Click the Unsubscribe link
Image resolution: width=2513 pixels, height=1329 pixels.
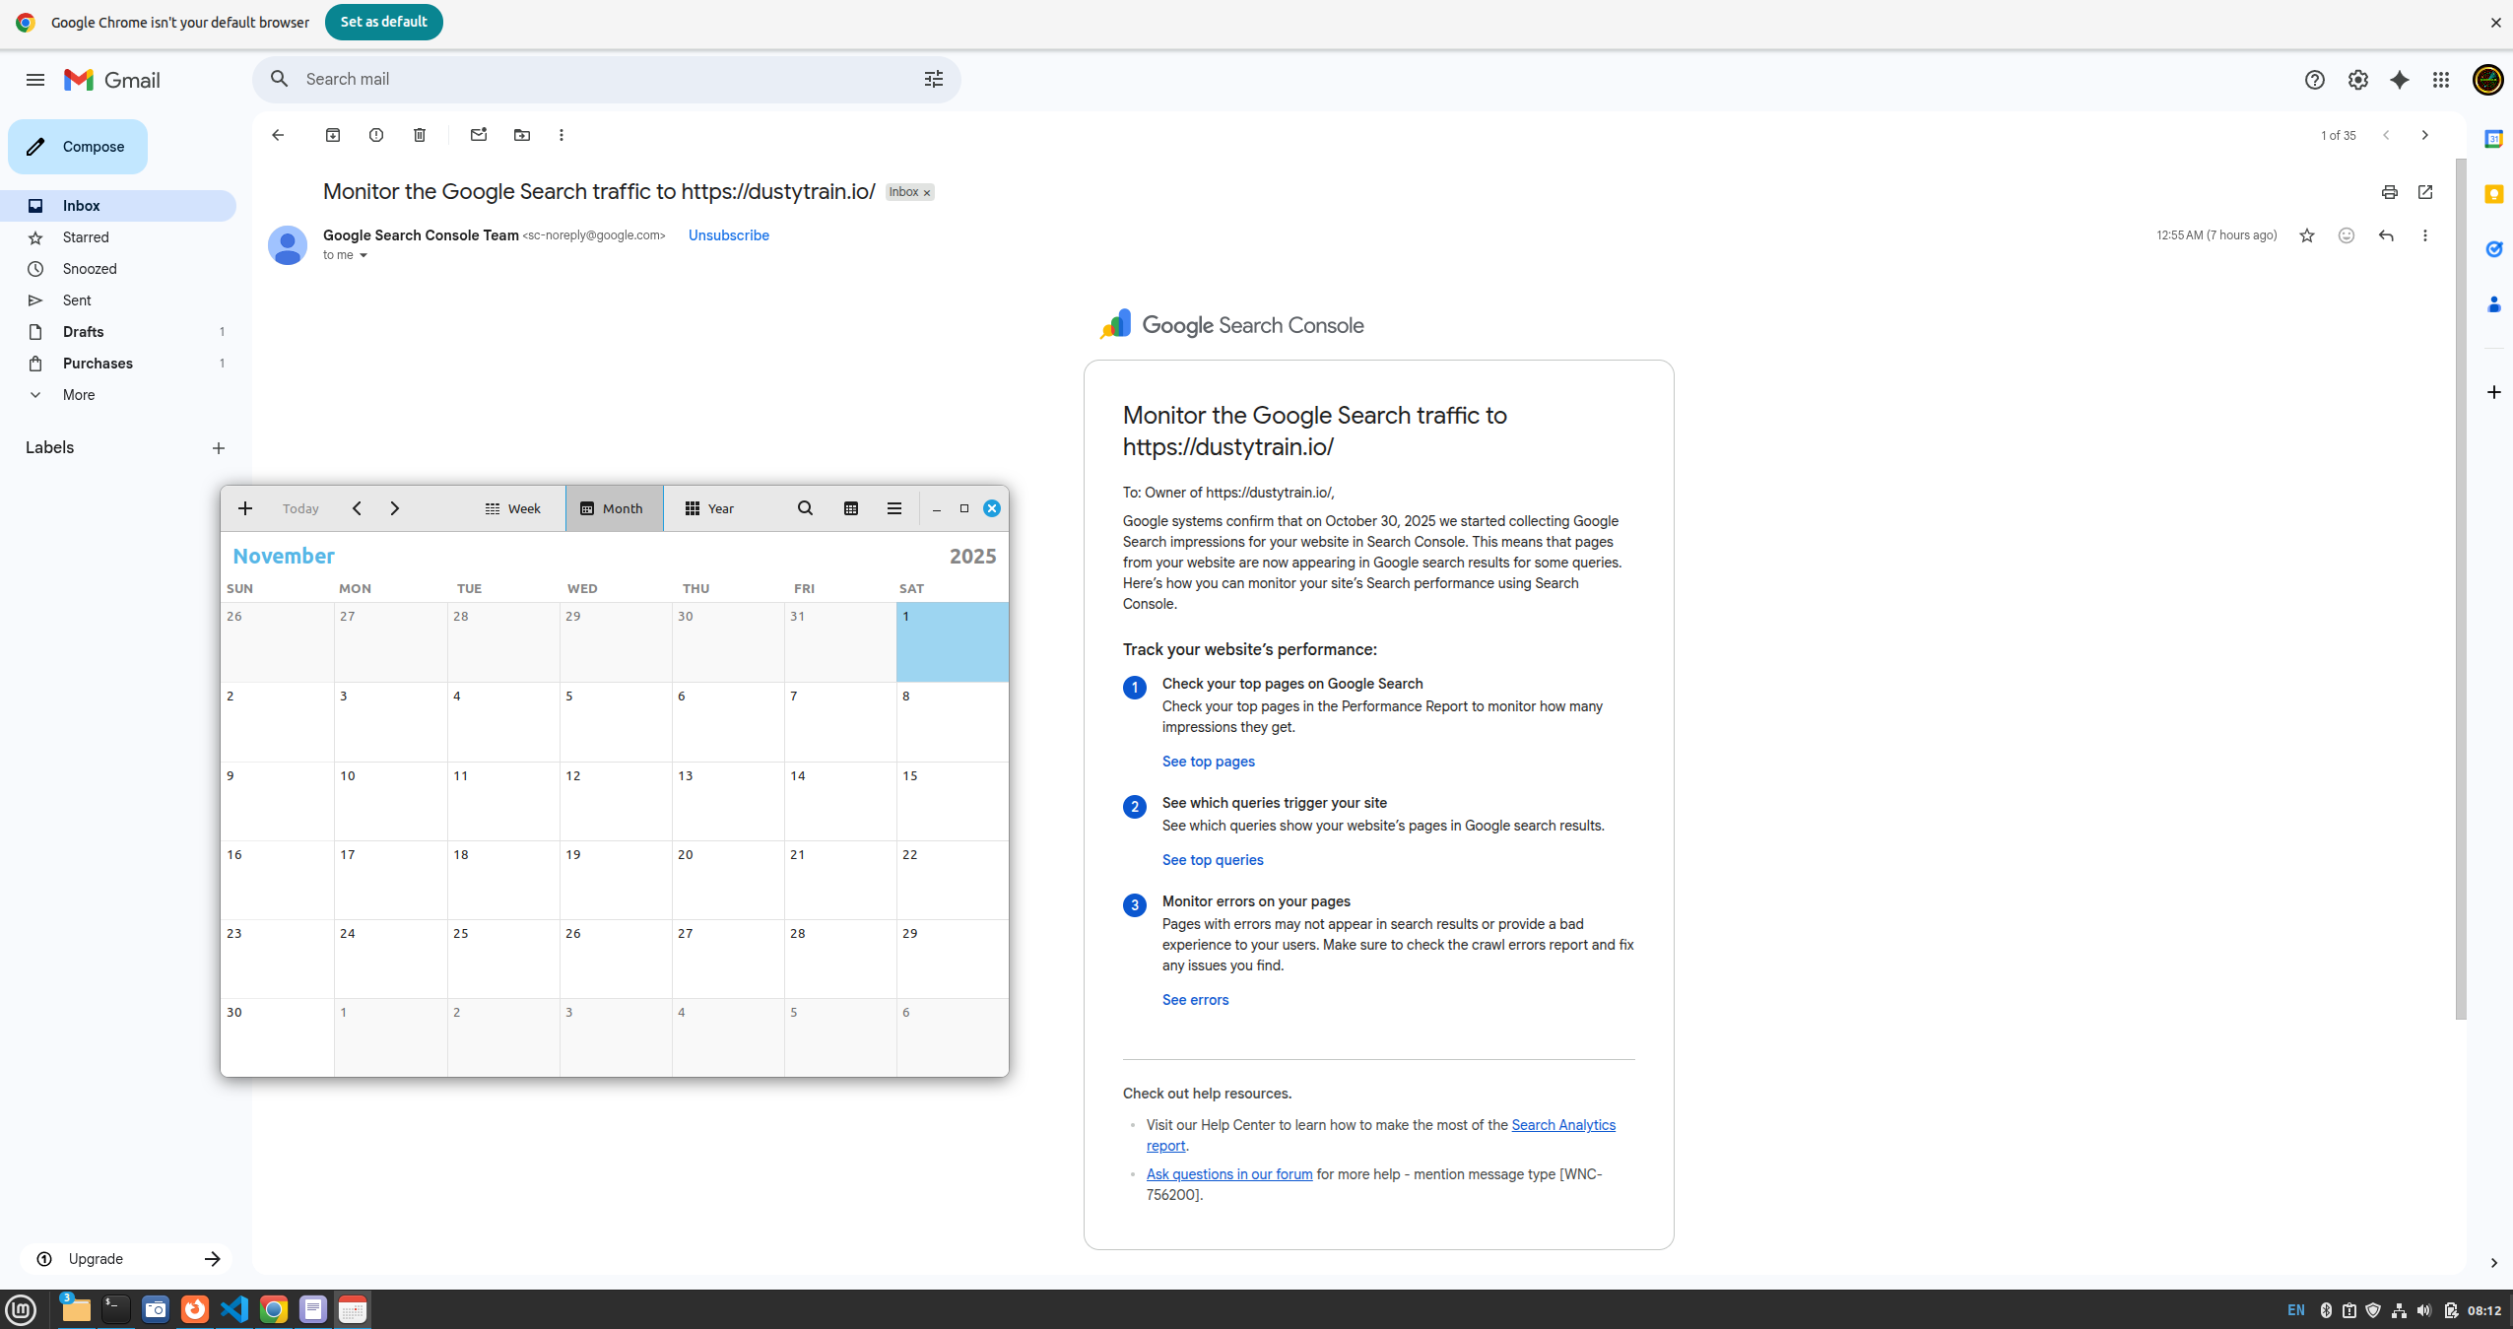pyautogui.click(x=728, y=235)
